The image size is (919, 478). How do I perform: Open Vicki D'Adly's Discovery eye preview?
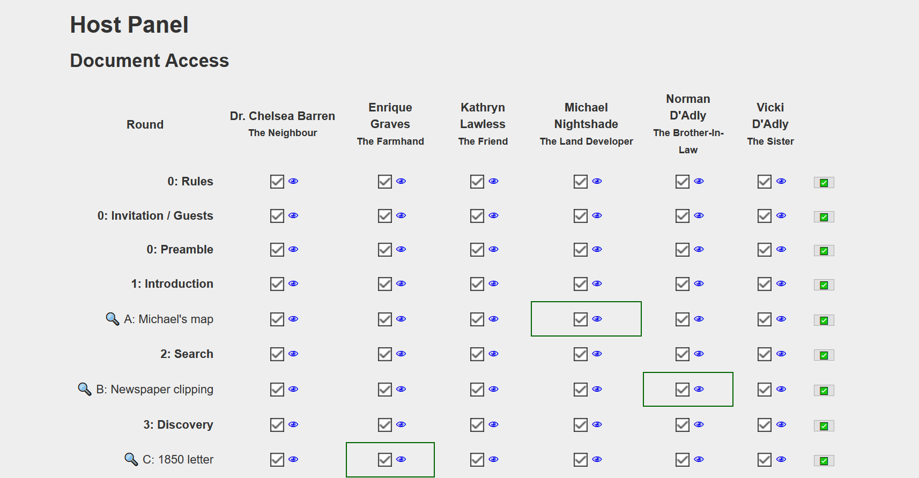781,424
